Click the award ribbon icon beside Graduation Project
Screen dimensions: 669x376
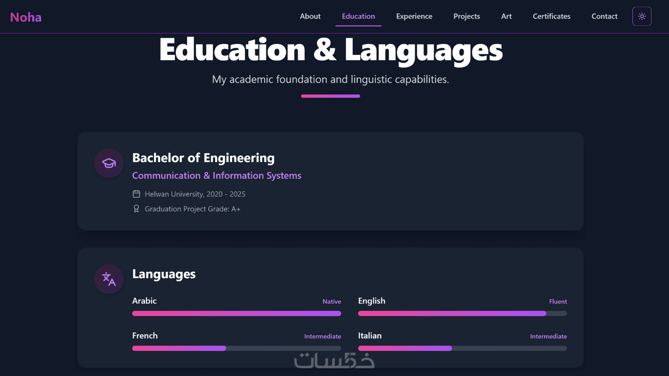pyautogui.click(x=137, y=209)
